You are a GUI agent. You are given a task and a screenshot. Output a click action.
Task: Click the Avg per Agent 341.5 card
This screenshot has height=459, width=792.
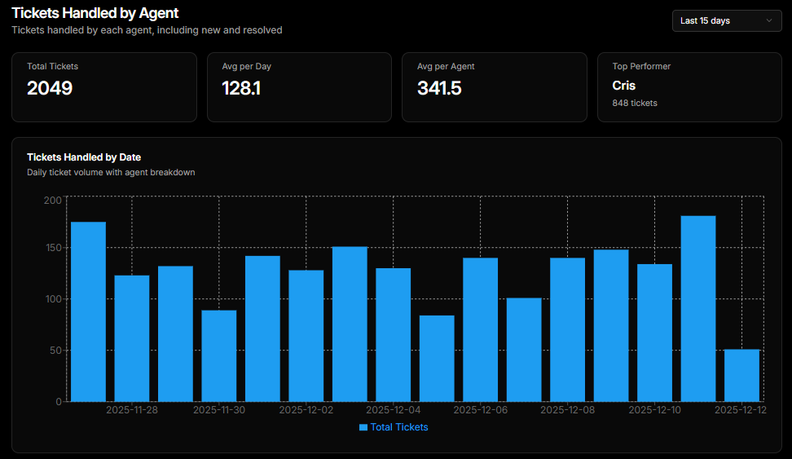click(x=495, y=87)
